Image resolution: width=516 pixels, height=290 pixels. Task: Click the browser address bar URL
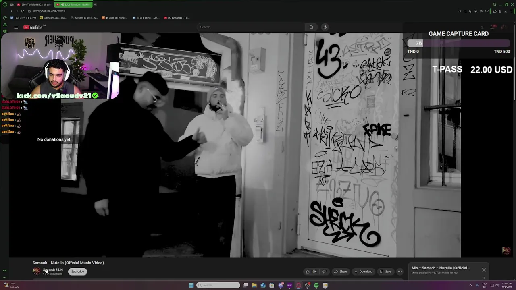point(49,11)
